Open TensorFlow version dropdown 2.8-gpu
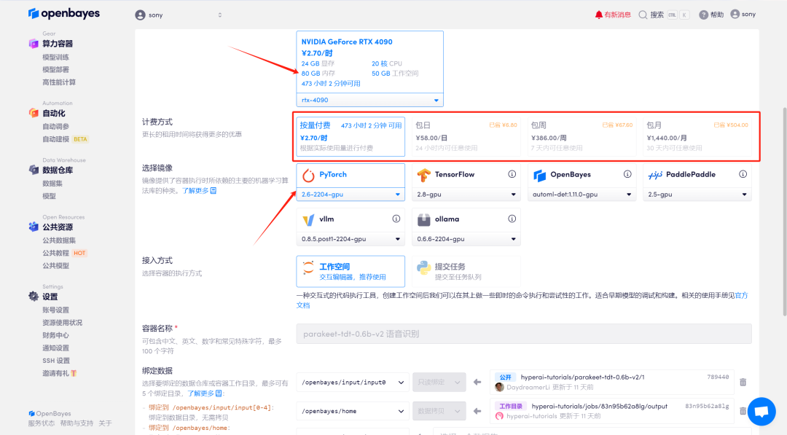Viewport: 787px width, 435px height. pos(466,194)
